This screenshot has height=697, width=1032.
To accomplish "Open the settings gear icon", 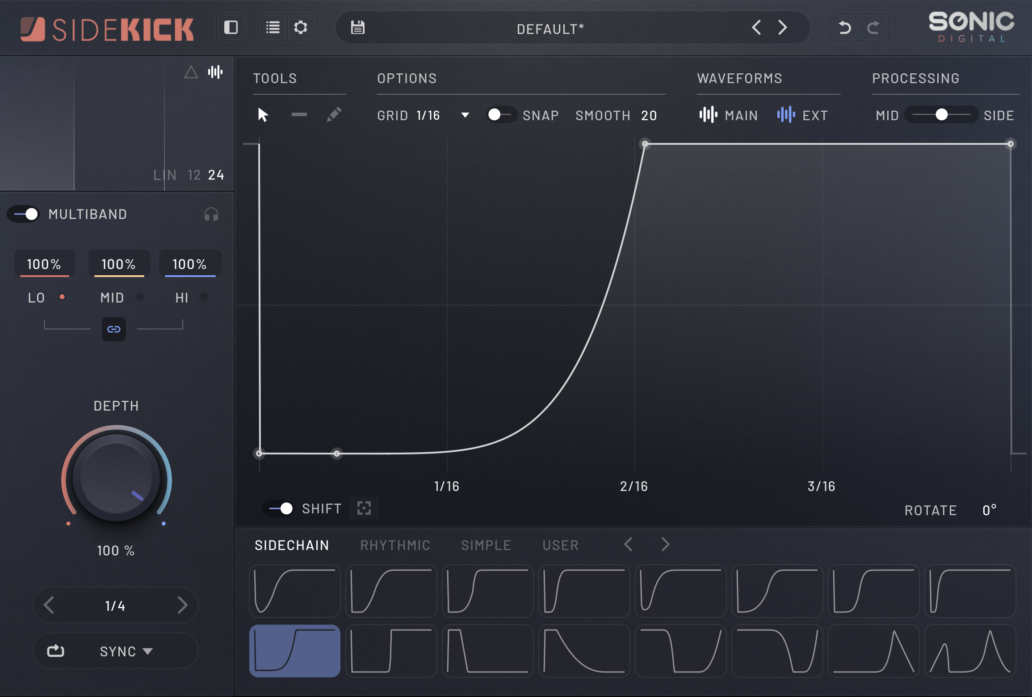I will (x=301, y=28).
